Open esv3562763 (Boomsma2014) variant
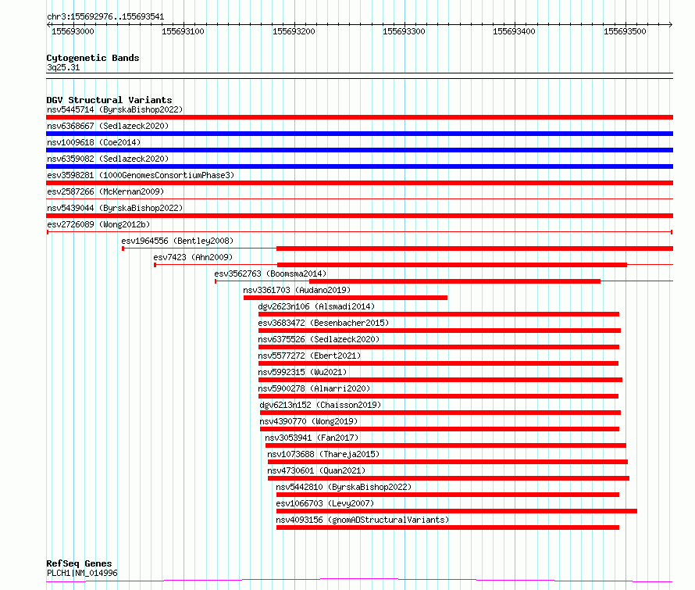 coord(270,274)
